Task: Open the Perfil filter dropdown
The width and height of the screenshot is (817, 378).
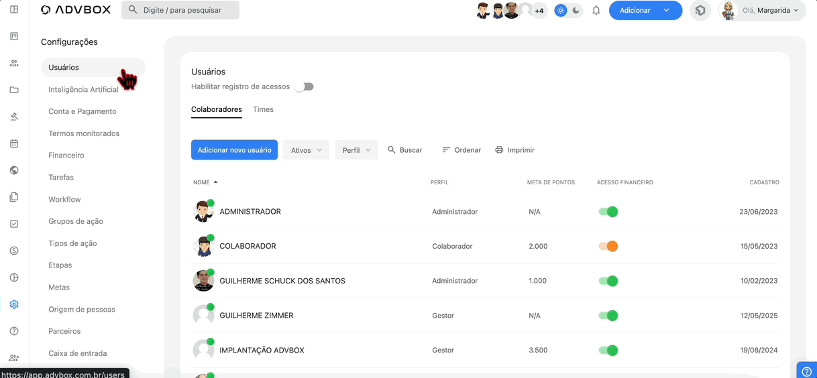Action: pos(356,150)
